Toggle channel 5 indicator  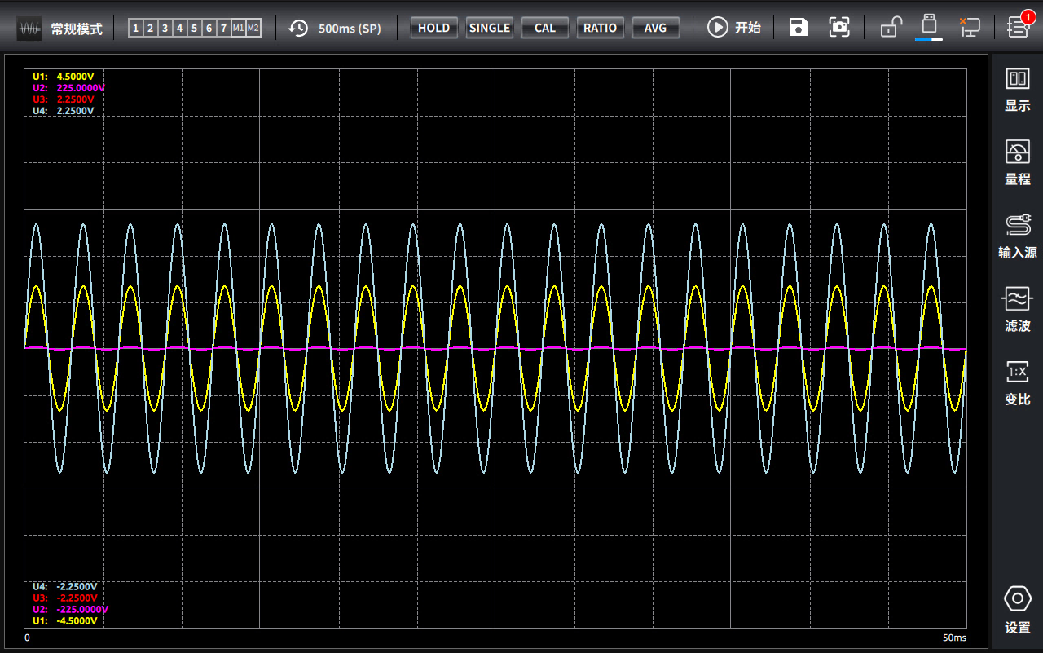194,29
